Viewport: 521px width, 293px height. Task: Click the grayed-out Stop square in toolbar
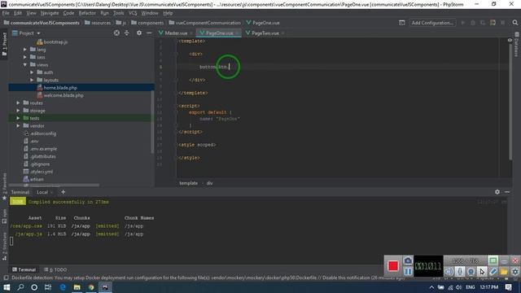[x=503, y=23]
